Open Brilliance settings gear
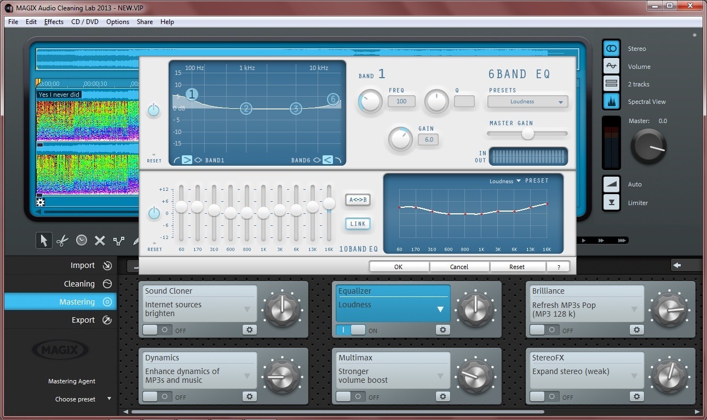This screenshot has width=707, height=420. pyautogui.click(x=636, y=330)
